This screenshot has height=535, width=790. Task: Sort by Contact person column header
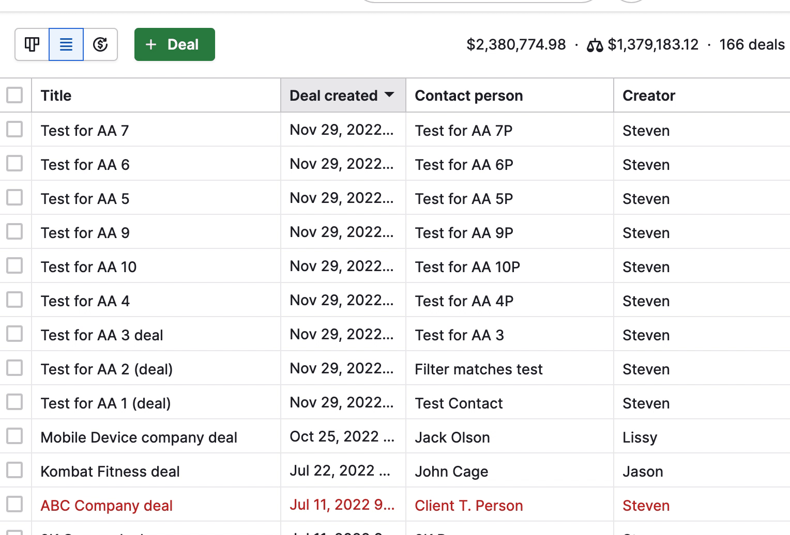click(468, 96)
